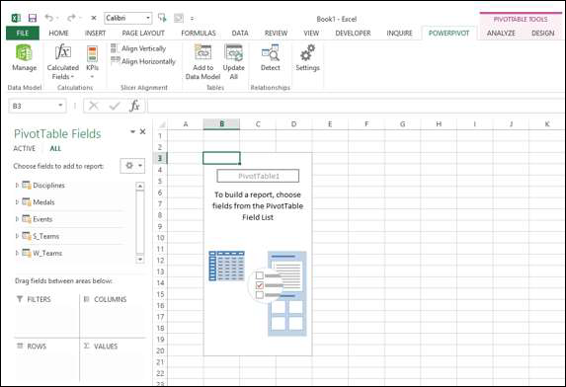Close the PivotTable Fields pane
Image resolution: width=566 pixels, height=387 pixels.
(142, 131)
